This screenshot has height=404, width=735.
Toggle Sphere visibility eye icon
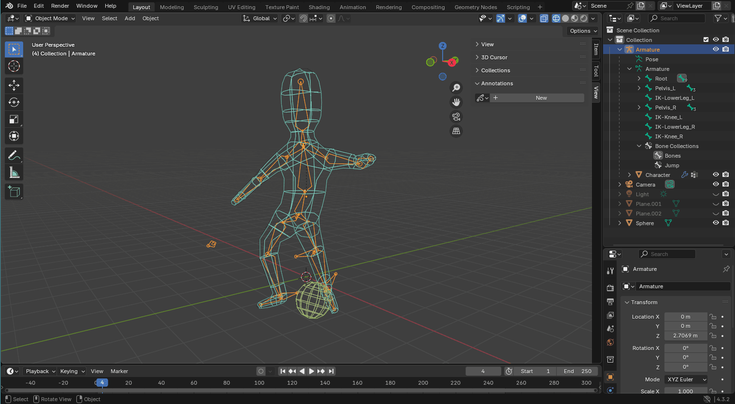click(x=716, y=223)
